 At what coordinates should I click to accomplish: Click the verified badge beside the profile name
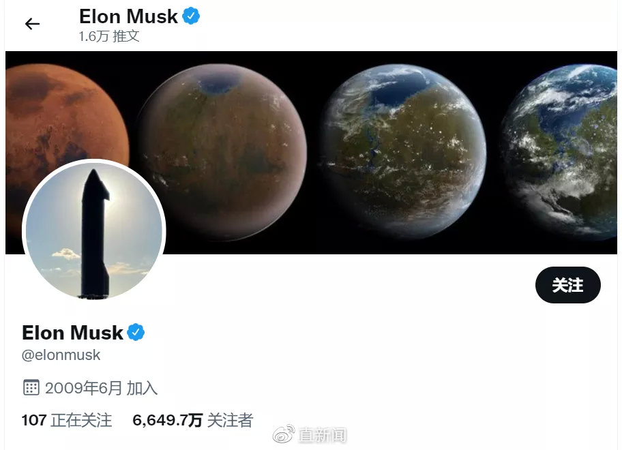tap(136, 332)
